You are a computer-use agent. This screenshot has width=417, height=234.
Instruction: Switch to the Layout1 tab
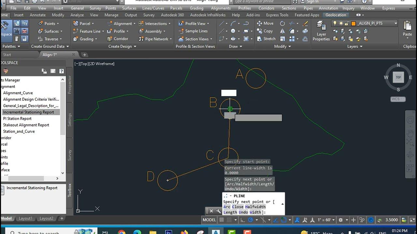[x=25, y=218]
